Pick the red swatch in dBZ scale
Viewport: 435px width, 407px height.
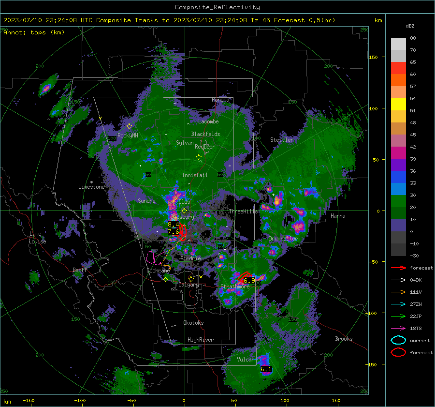point(398,68)
